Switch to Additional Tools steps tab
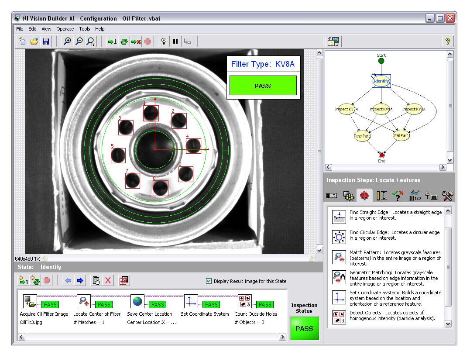Viewport: 470px width, 355px height. pos(447,196)
